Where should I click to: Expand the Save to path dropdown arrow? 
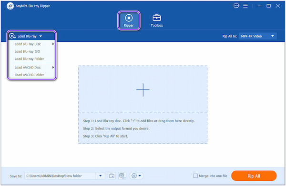[100, 176]
